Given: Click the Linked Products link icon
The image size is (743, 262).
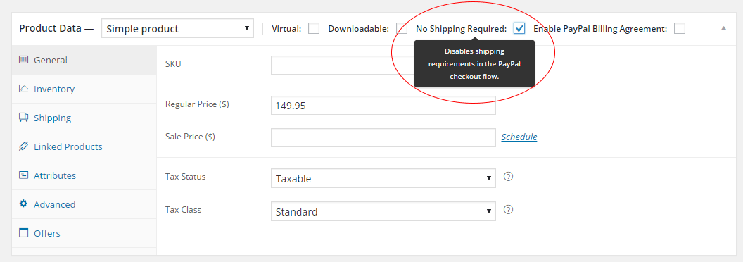Looking at the screenshot, I should pos(23,146).
